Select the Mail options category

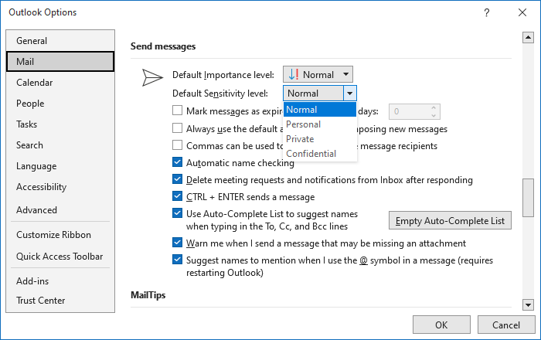60,62
